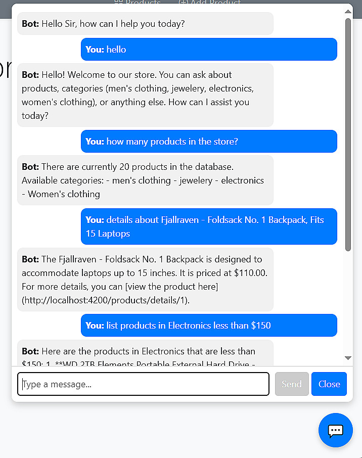Viewport: 362px width, 458px height.
Task: Open the Products navigation item
Action: pos(138,2)
